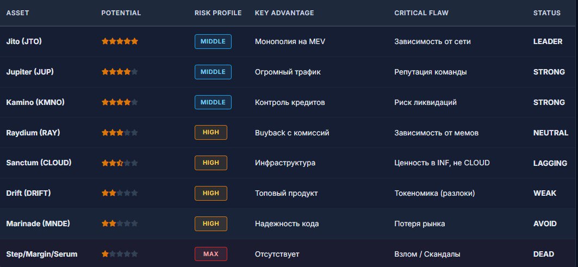Click the 'Buyback с комиссий' advantage cell
The width and height of the screenshot is (578, 267).
click(293, 133)
